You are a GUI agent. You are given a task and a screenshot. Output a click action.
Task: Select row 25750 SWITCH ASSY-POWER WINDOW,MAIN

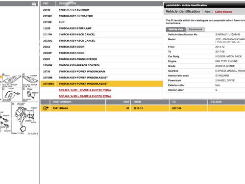101,72
